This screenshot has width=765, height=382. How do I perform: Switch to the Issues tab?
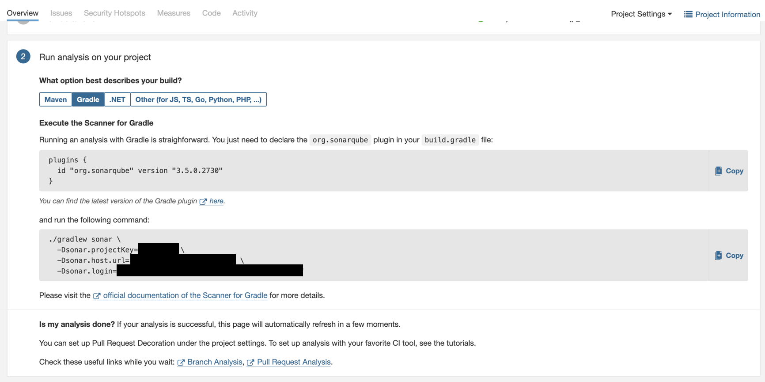pyautogui.click(x=61, y=13)
